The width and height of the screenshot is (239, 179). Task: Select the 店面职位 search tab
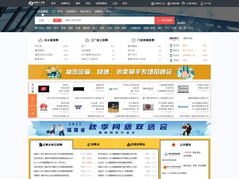coord(71,11)
